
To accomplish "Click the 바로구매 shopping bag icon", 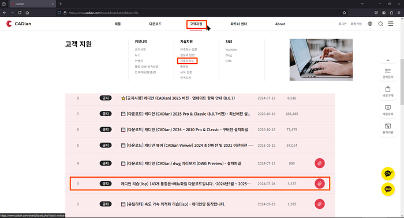I will [388, 91].
